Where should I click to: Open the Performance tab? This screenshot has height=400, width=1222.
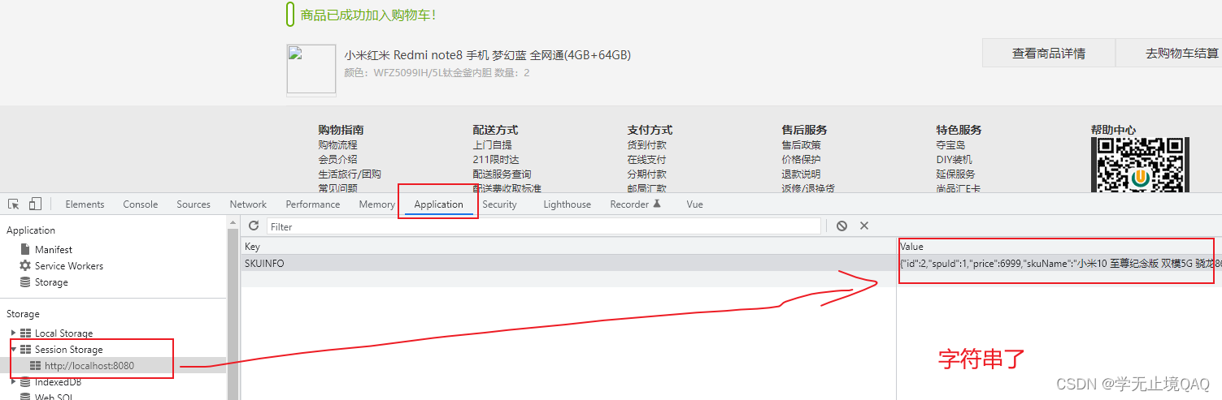point(313,204)
